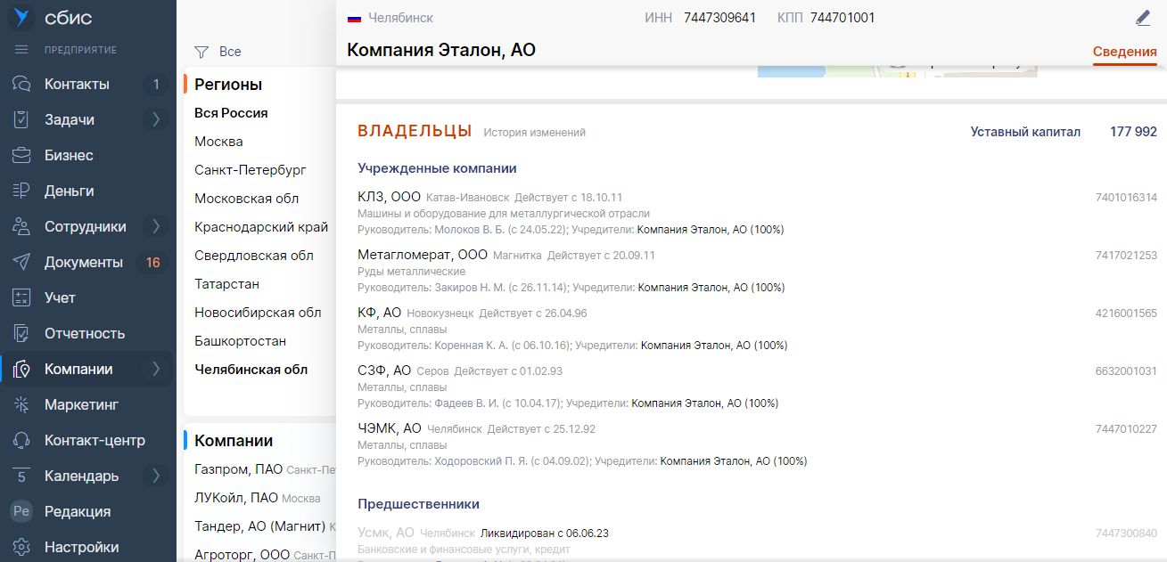Click the map thumbnail under the header
1167x562 pixels.
point(897,71)
